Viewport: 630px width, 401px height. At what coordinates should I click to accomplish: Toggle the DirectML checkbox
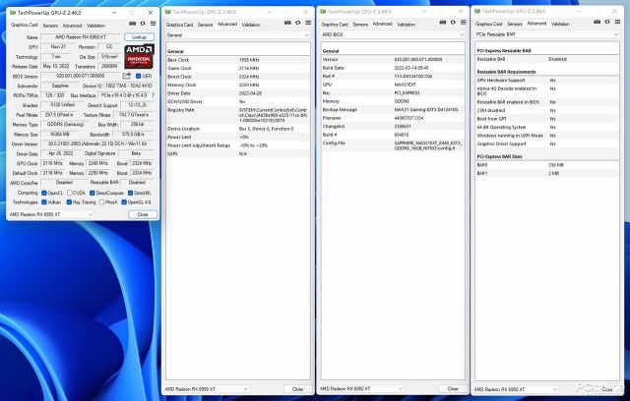[130, 193]
